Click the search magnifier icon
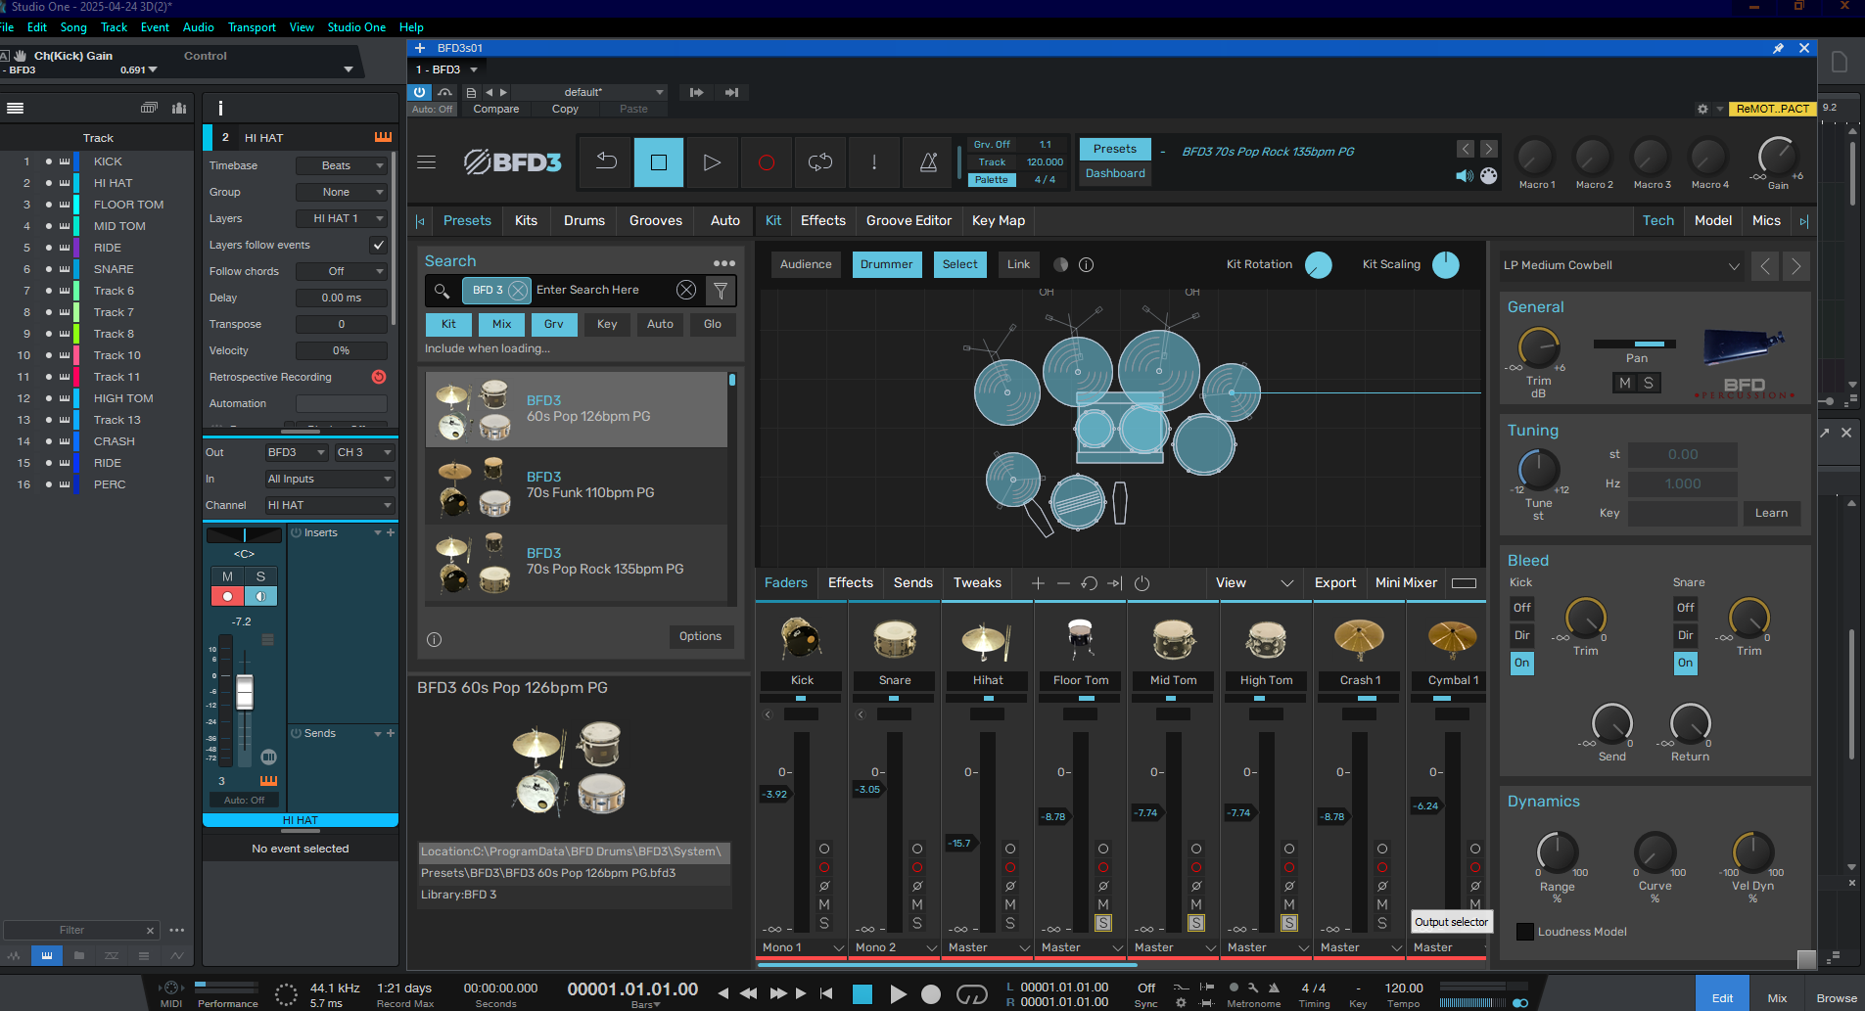The image size is (1865, 1011). click(x=442, y=291)
